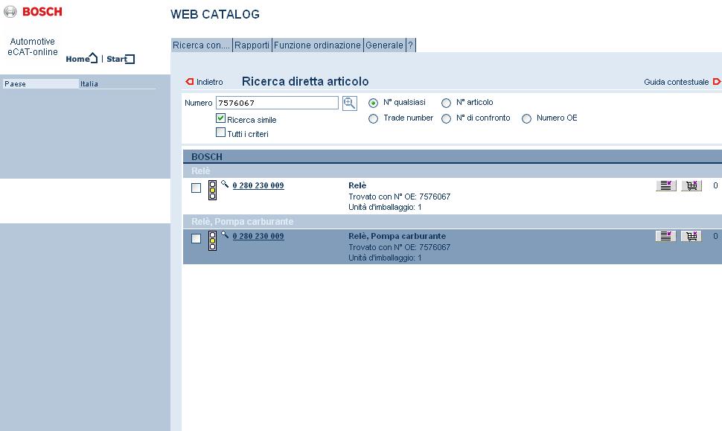Select N° articolo radio button

pyautogui.click(x=446, y=103)
